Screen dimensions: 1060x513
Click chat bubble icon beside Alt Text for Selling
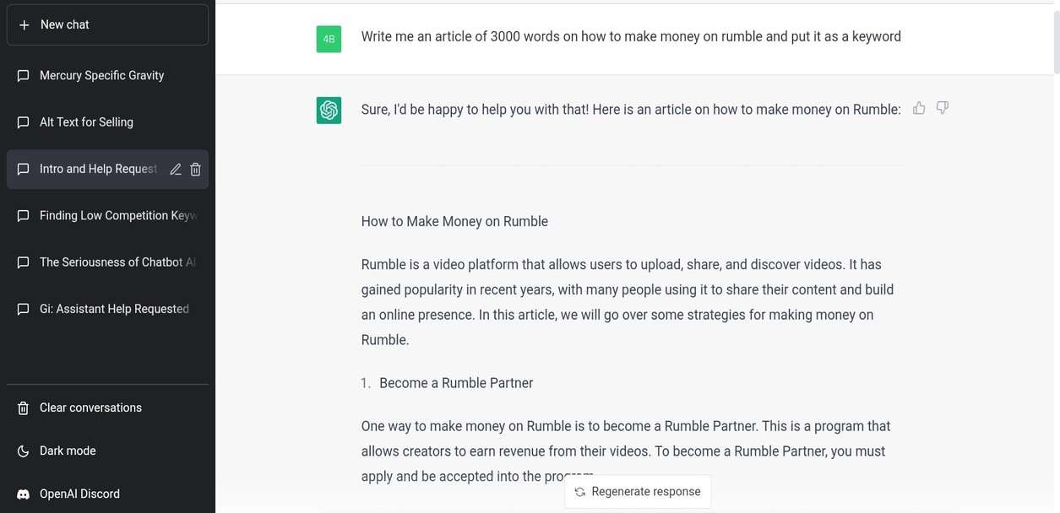point(24,122)
